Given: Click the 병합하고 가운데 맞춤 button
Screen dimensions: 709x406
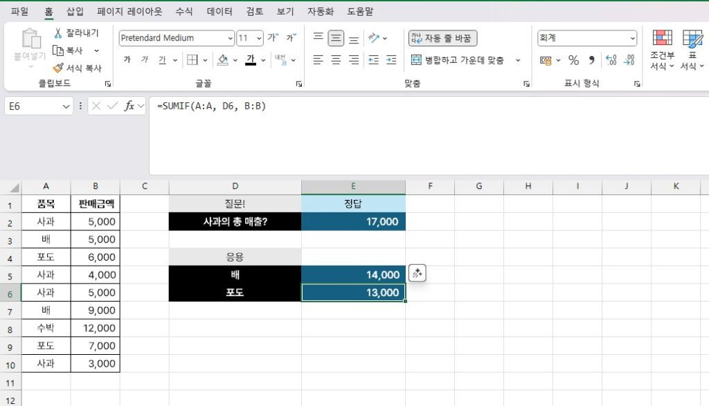Looking at the screenshot, I should [458, 60].
